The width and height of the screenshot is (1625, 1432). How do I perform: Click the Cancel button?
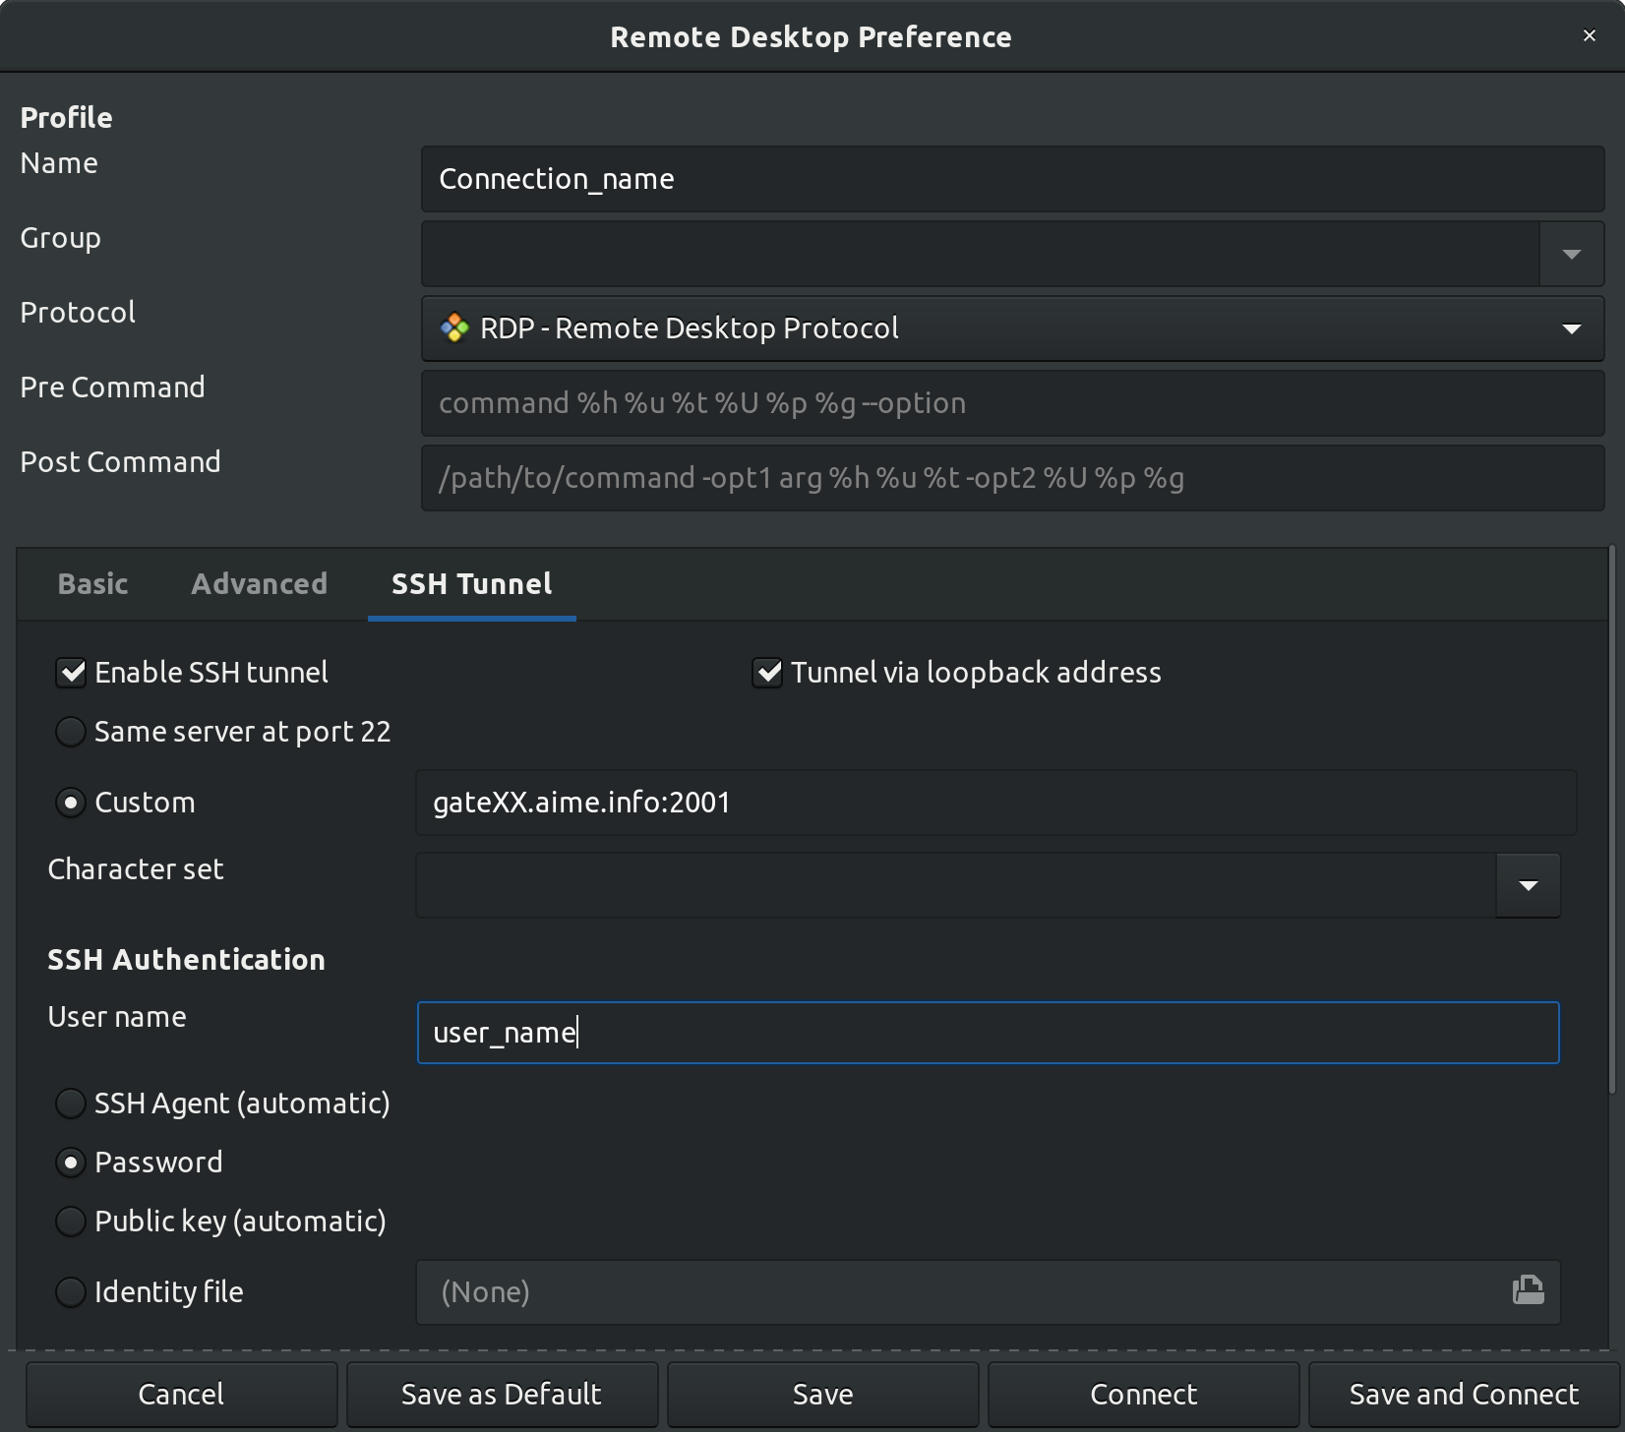click(x=181, y=1395)
